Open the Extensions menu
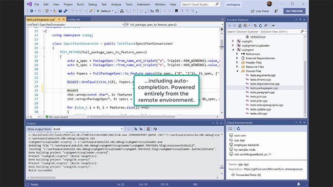This screenshot has height=187, width=333. pos(143,4)
